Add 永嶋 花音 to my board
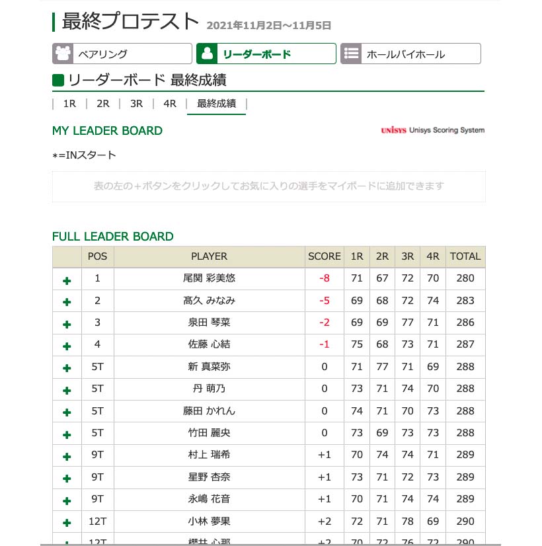542x546 pixels. 67,501
